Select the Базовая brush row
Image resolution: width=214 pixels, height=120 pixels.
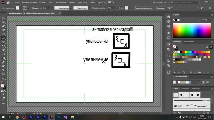(x=192, y=101)
